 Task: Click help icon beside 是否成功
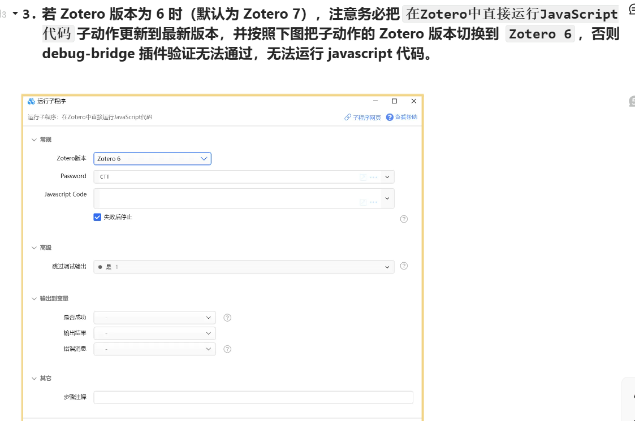click(x=228, y=318)
